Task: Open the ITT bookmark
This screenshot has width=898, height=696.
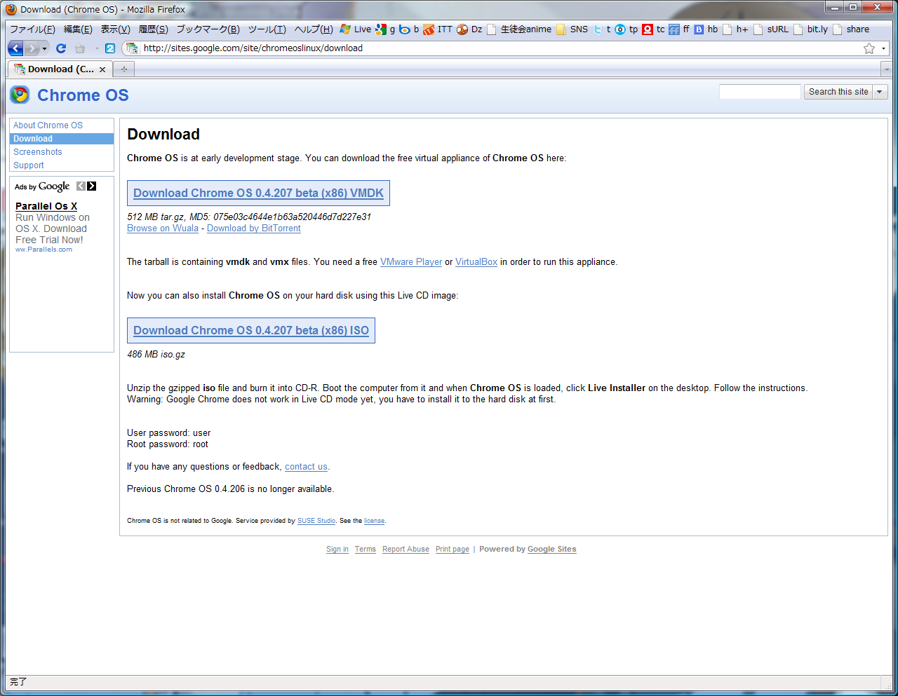Action: coord(438,29)
